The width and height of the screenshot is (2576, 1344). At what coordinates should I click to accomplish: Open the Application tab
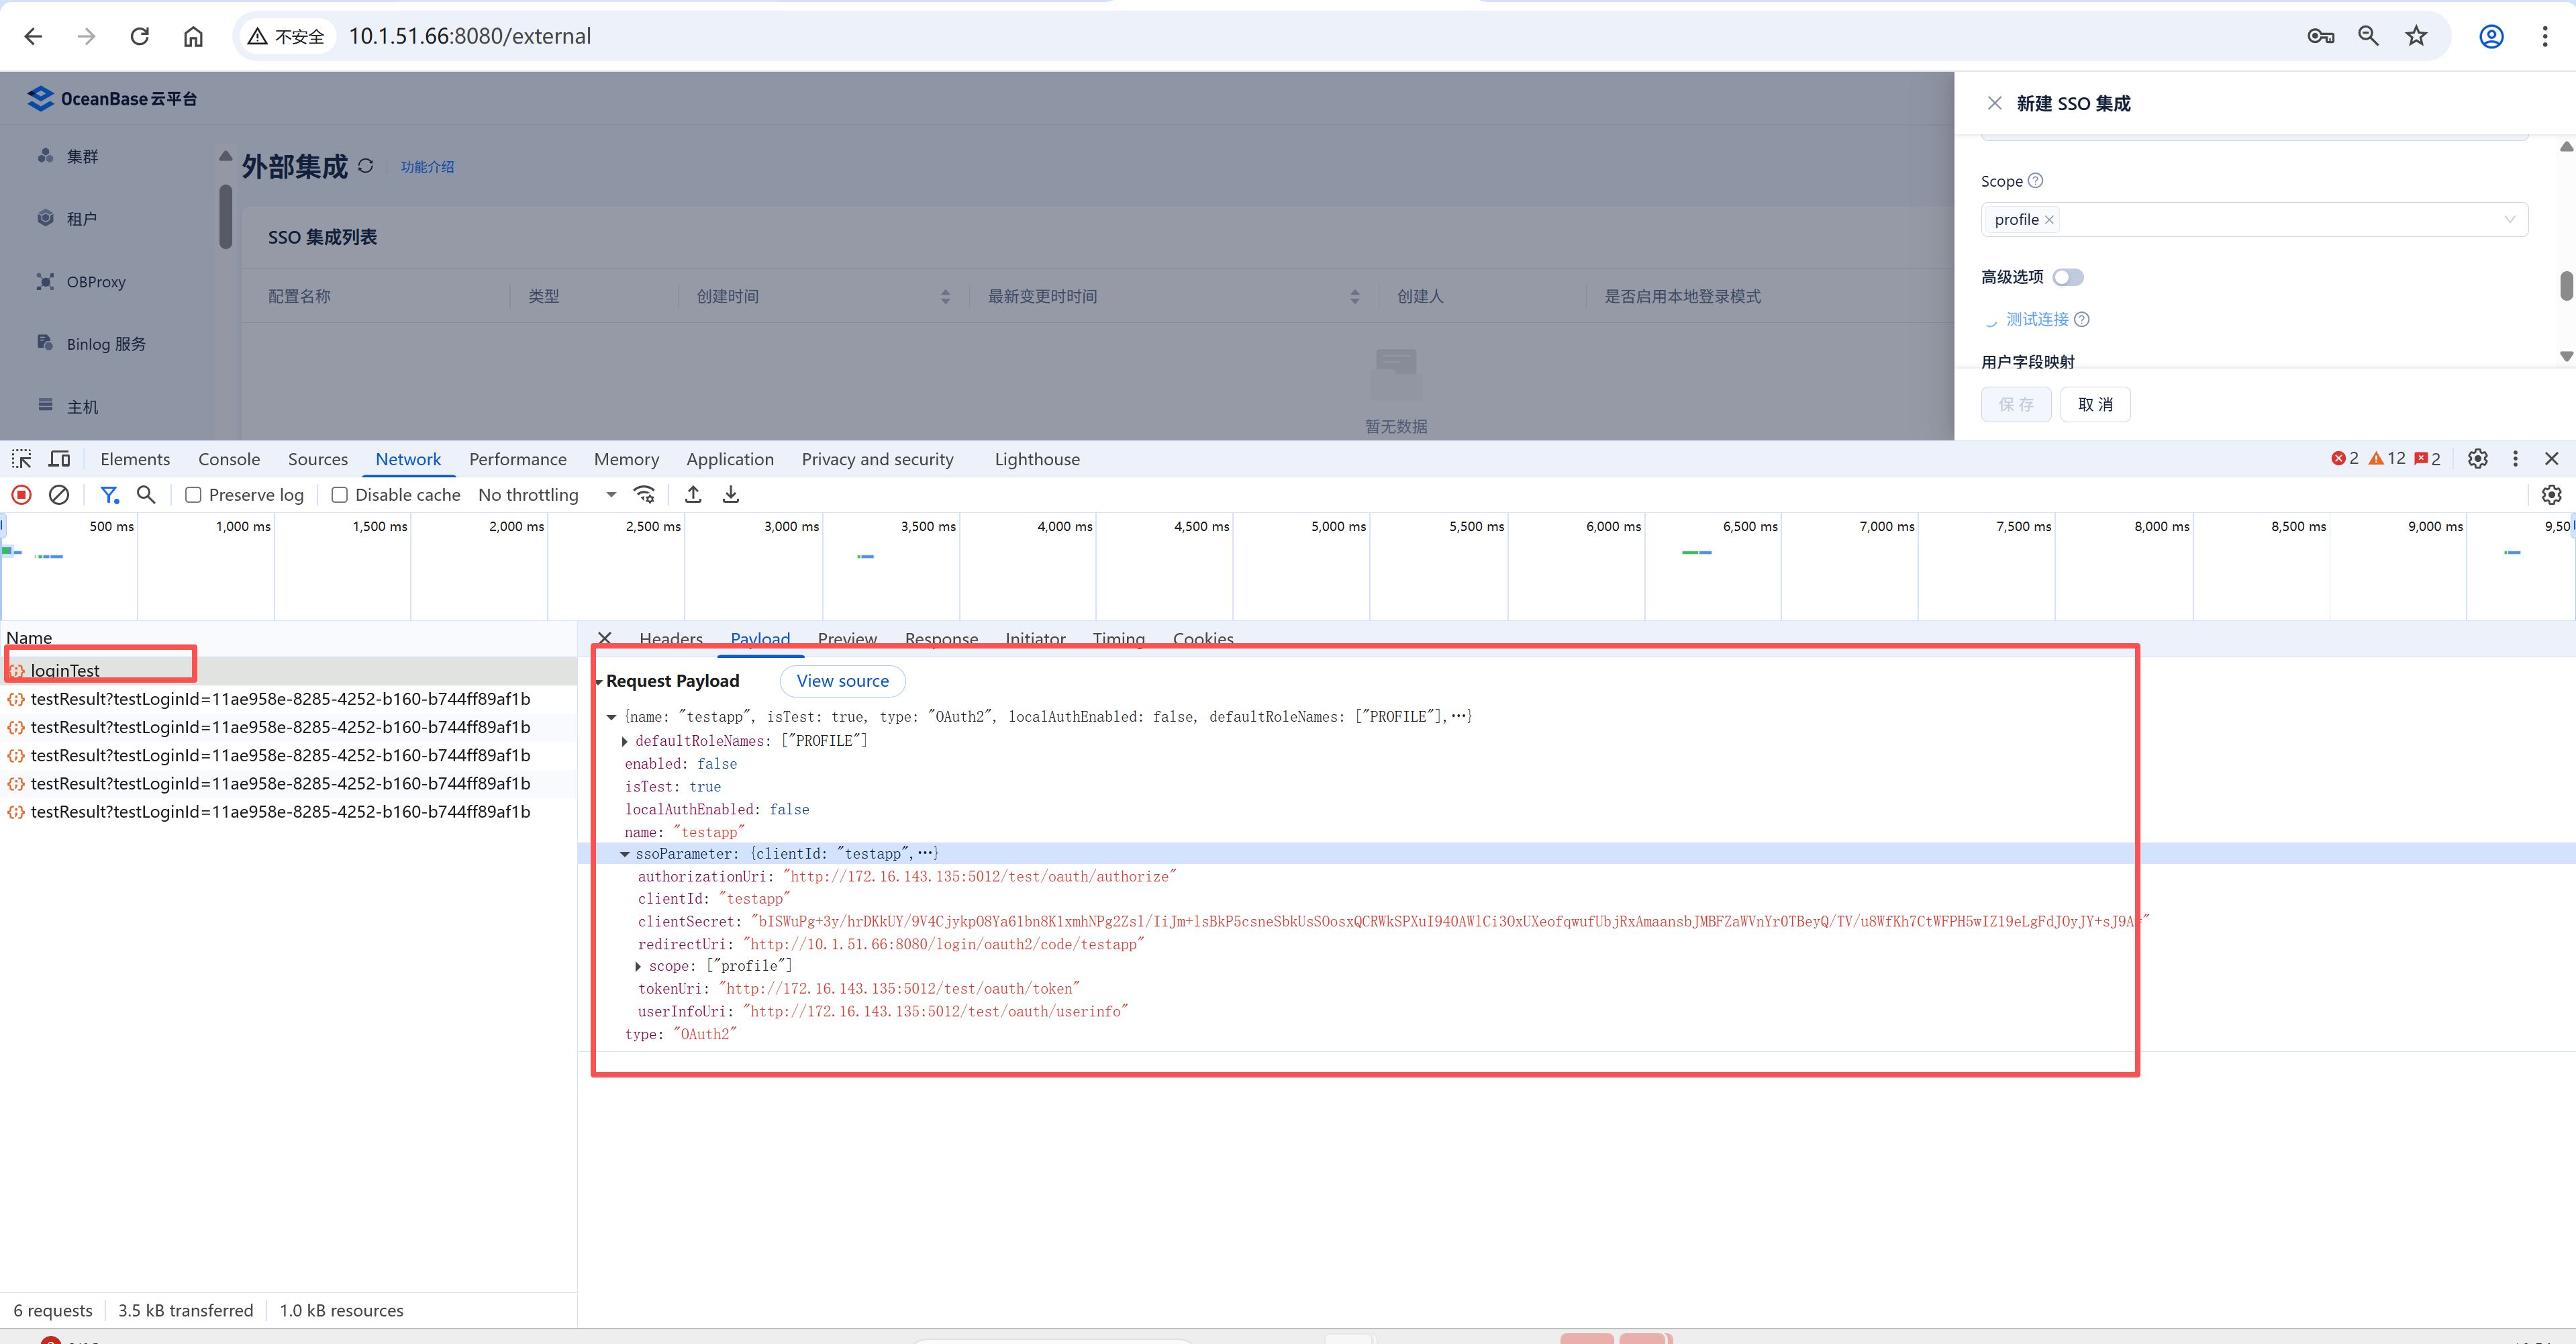pos(730,459)
